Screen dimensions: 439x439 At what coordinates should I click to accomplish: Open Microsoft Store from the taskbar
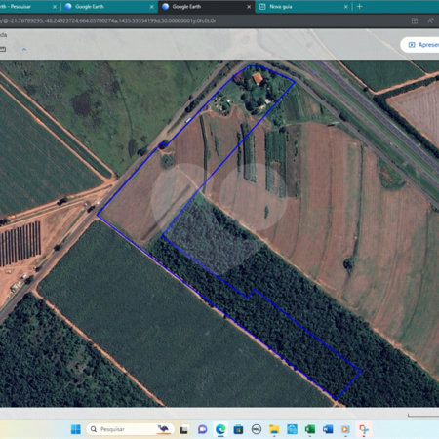pyautogui.click(x=238, y=429)
